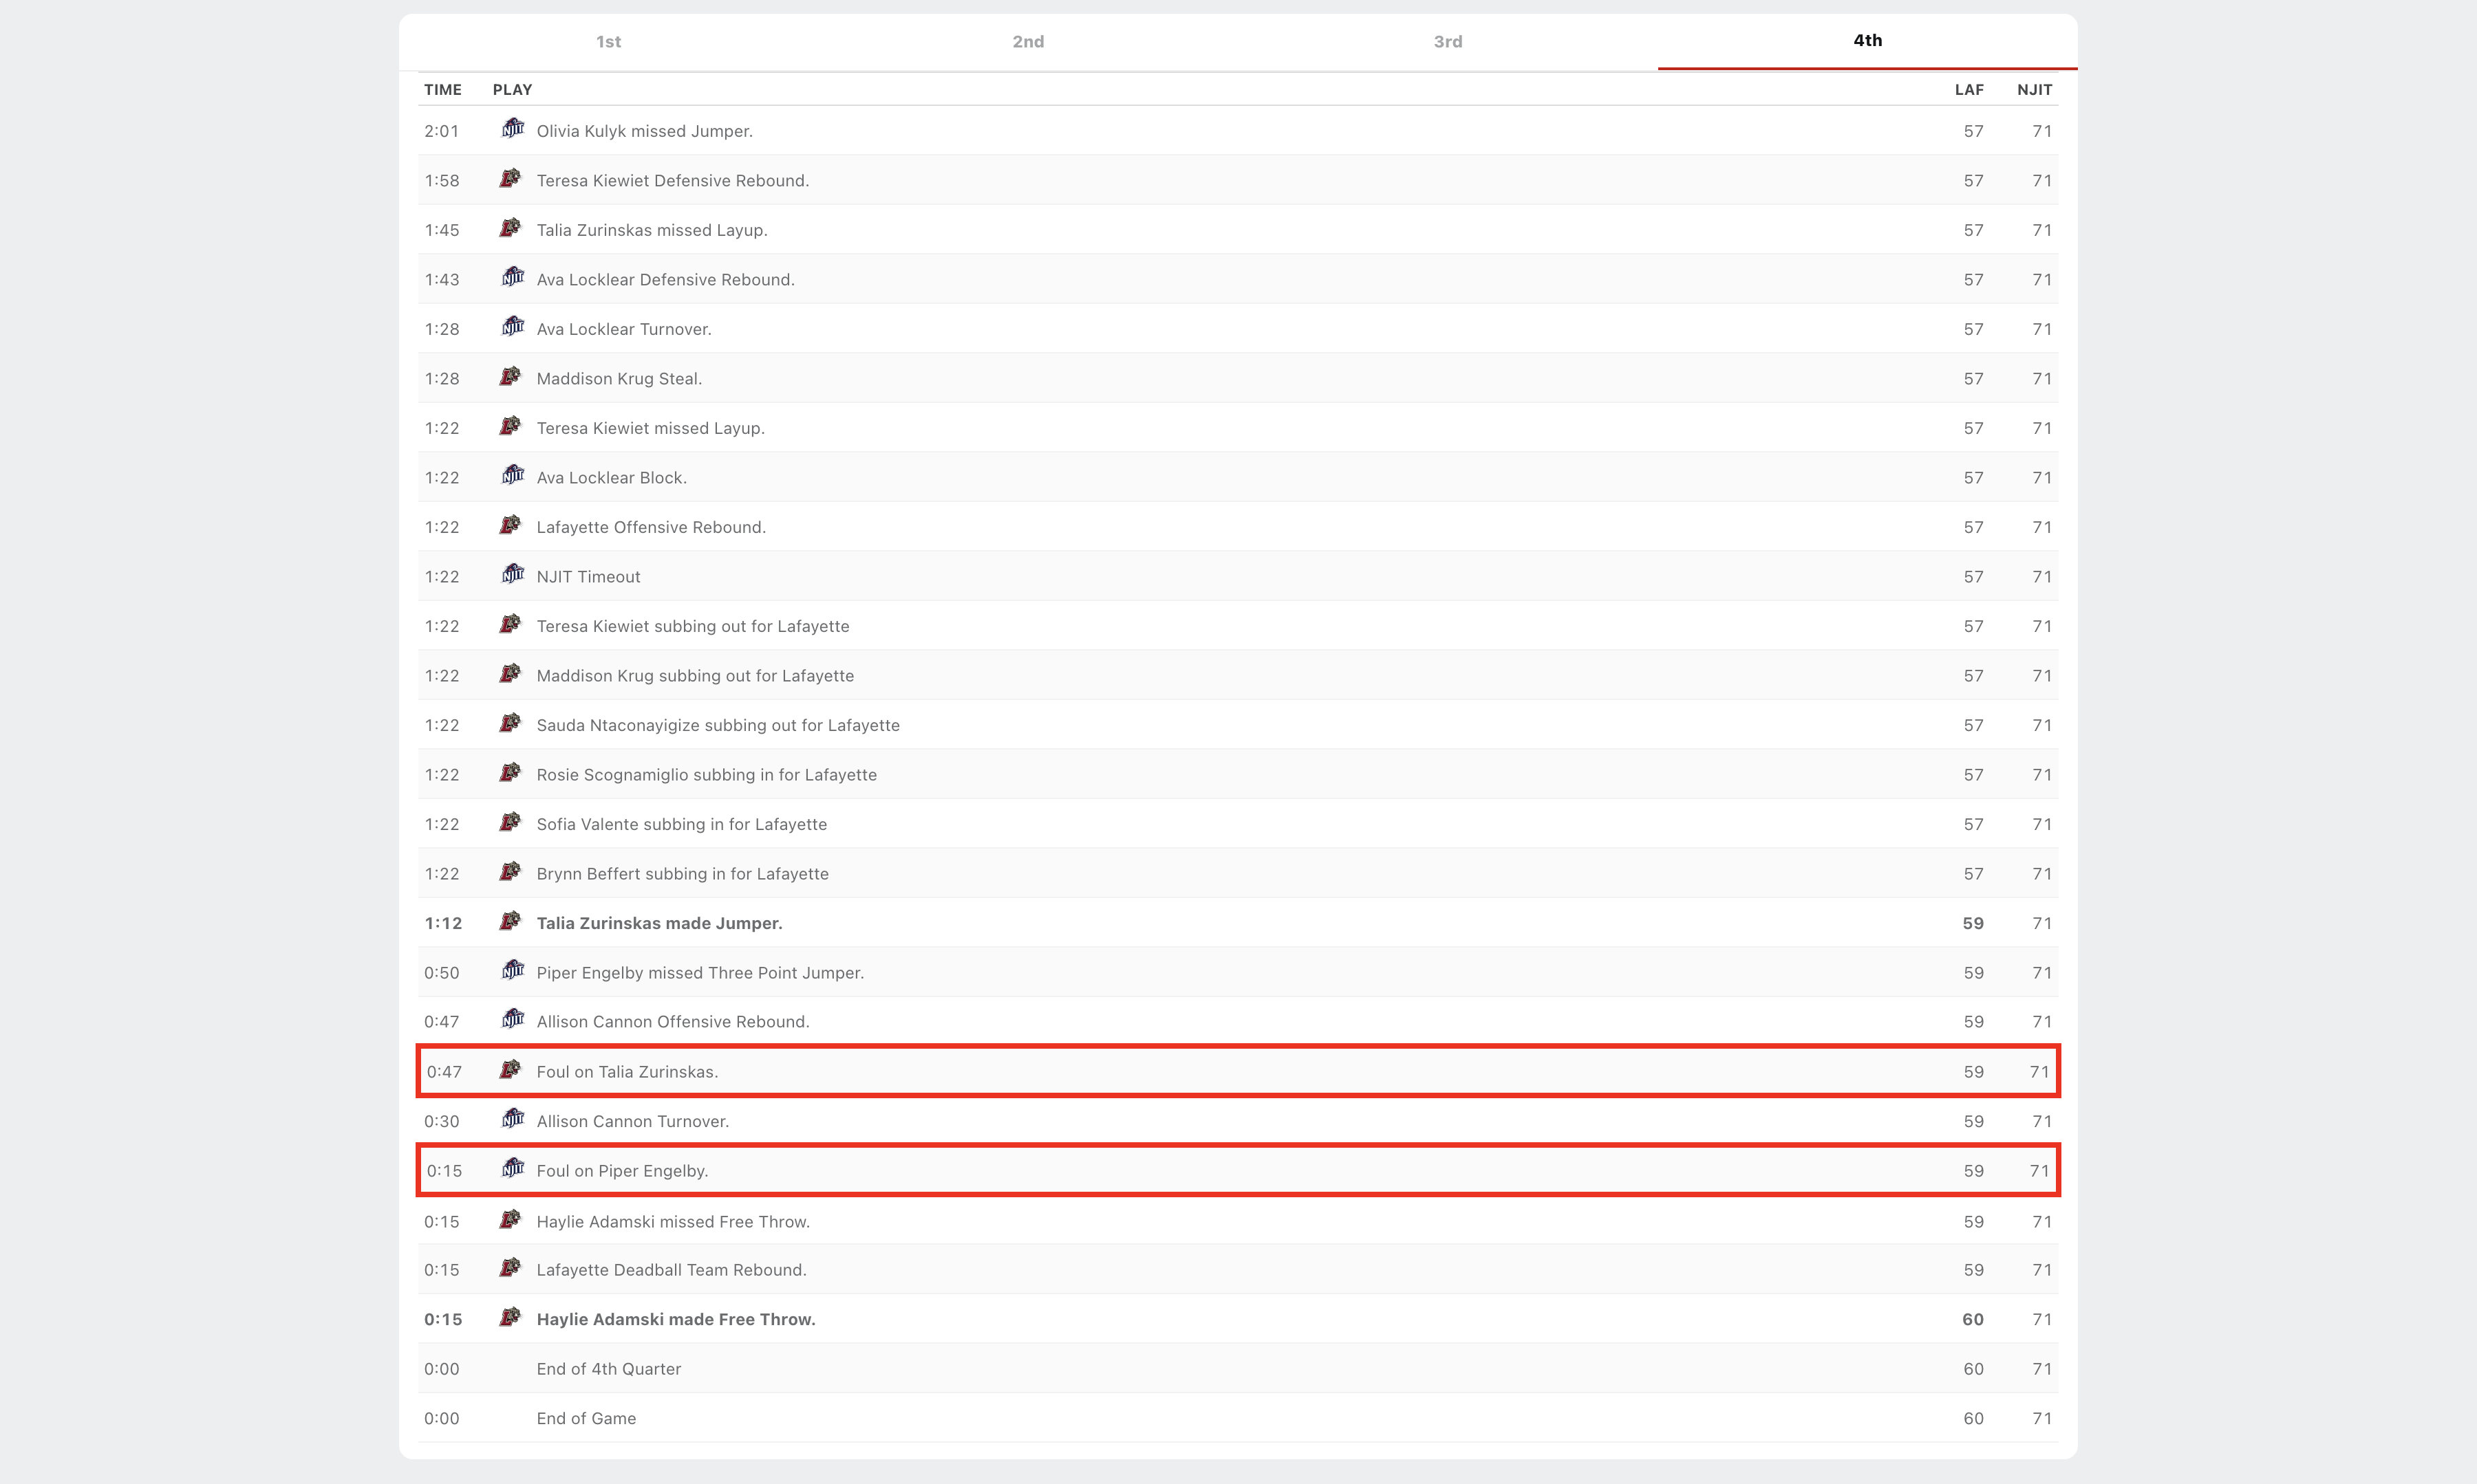Click NJIT logo beside Olivia Kulyk missed Jumper
Viewport: 2477px width, 1484px height.
(512, 129)
